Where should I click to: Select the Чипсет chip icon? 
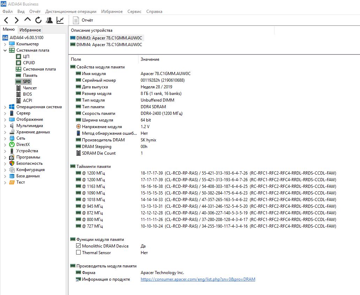point(19,88)
